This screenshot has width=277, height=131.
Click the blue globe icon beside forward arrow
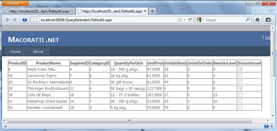pyautogui.click(x=25, y=20)
